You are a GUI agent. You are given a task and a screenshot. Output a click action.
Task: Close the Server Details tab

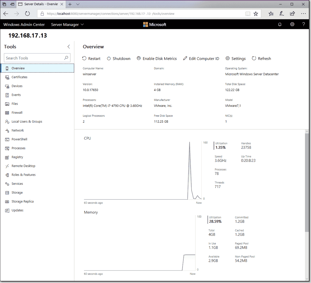pyautogui.click(x=62, y=4)
